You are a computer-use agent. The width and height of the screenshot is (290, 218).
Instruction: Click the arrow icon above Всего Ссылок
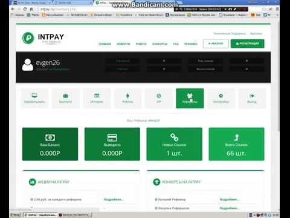(236, 137)
